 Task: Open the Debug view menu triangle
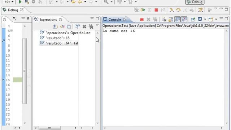(x=215, y=9)
